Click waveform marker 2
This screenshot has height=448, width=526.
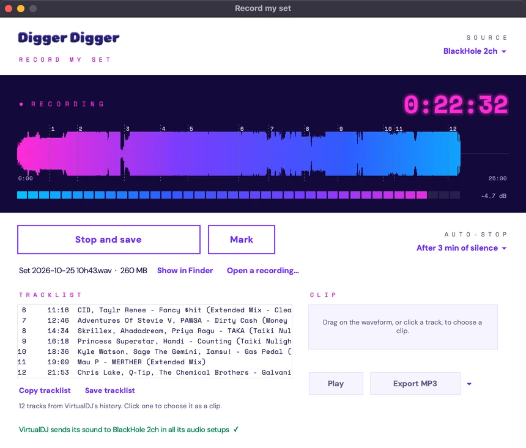coord(80,129)
